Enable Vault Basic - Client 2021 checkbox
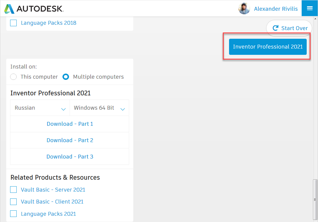The width and height of the screenshot is (318, 222). 13,202
